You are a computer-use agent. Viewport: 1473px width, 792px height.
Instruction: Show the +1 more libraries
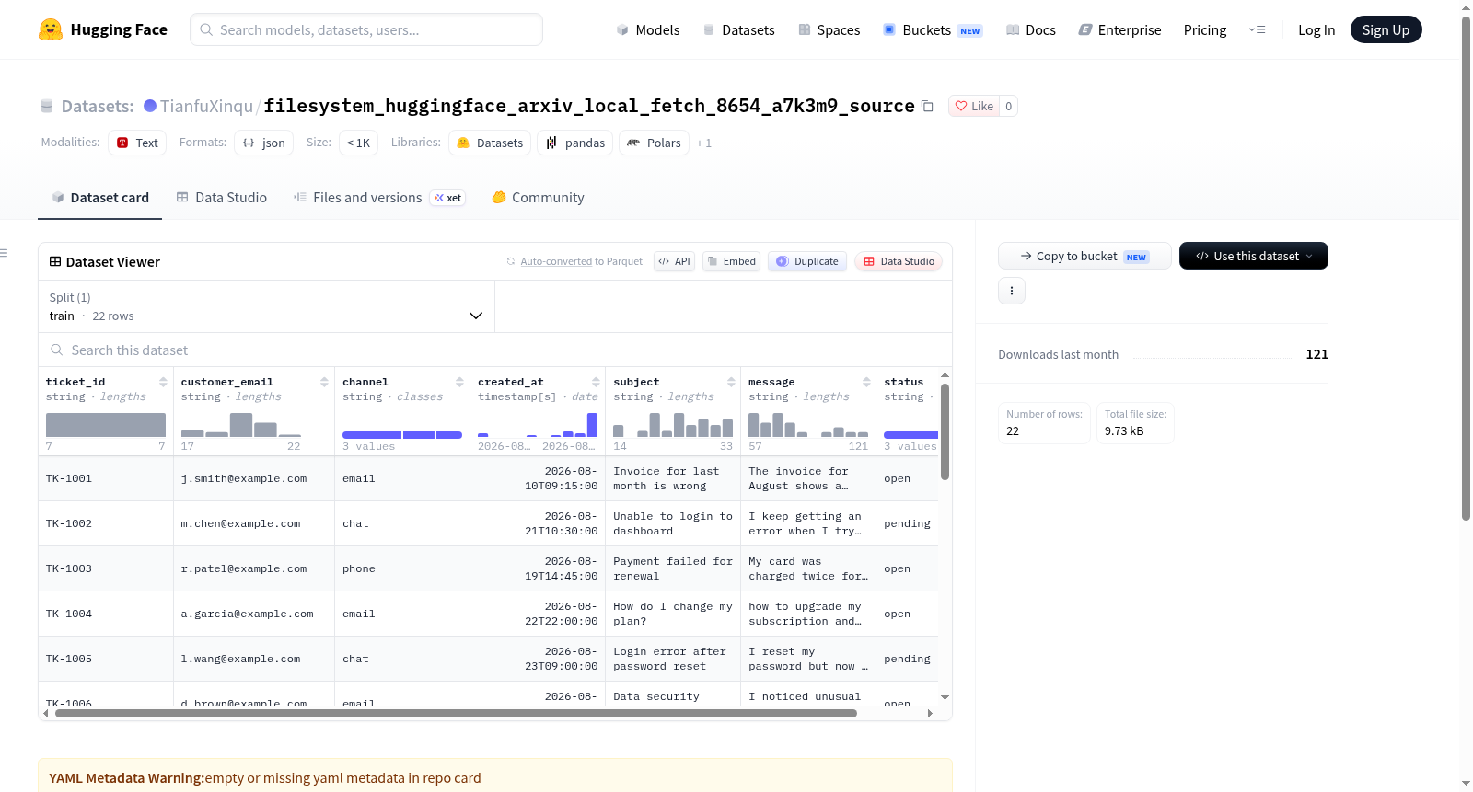704,143
